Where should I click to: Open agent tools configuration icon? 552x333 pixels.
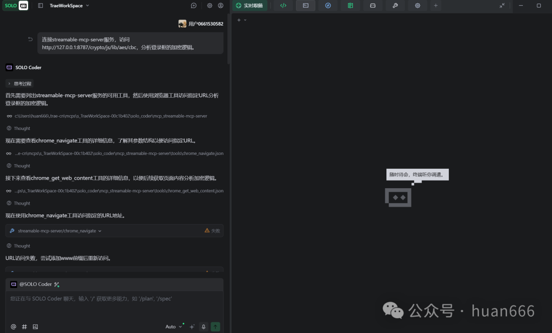pyautogui.click(x=57, y=284)
